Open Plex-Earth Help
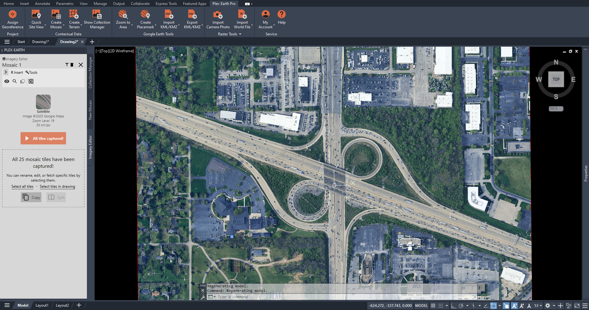Image resolution: width=589 pixels, height=310 pixels. tap(282, 18)
